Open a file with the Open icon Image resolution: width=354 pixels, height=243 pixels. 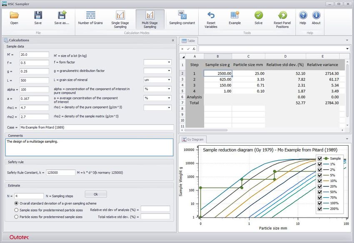point(14,18)
